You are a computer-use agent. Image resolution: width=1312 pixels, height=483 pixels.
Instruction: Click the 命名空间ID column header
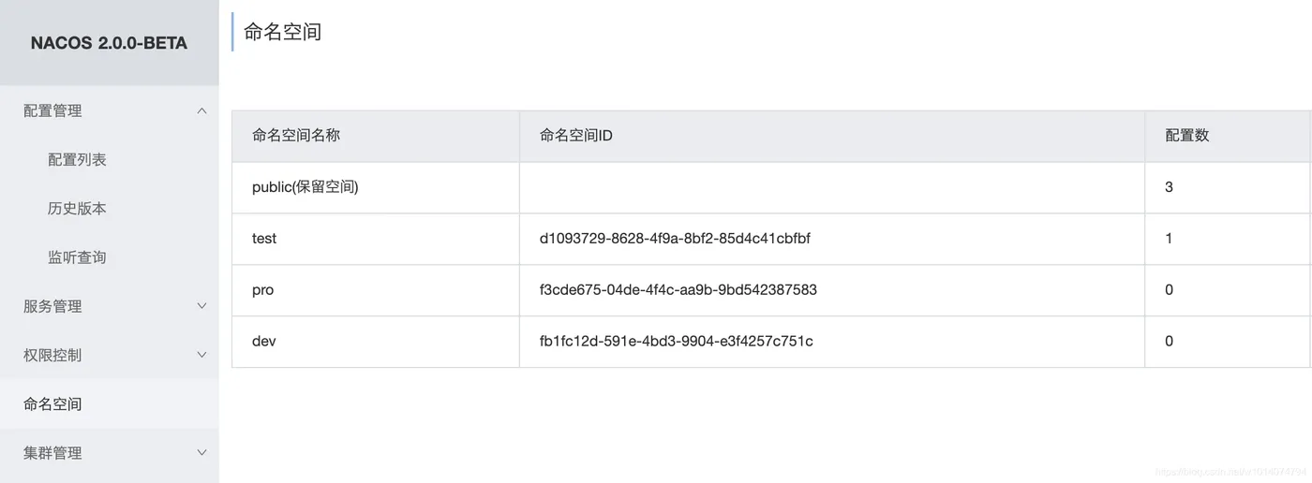tap(576, 136)
